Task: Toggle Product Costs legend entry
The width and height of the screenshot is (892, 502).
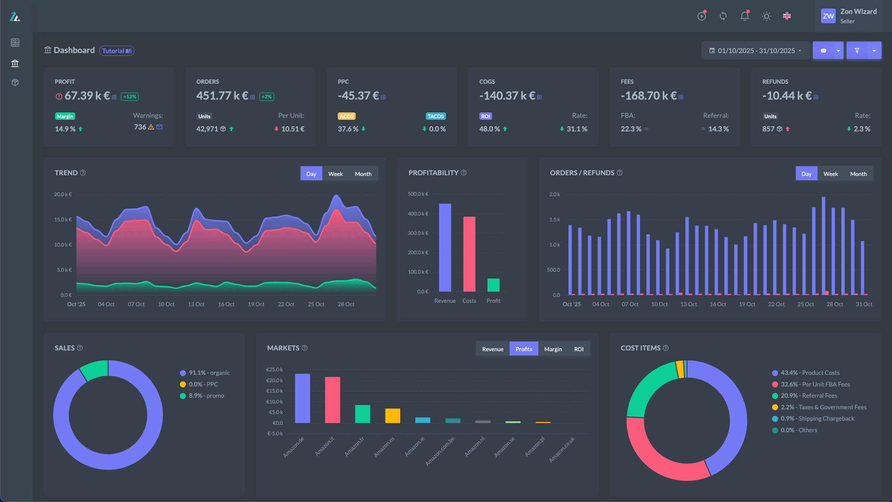Action: 806,373
